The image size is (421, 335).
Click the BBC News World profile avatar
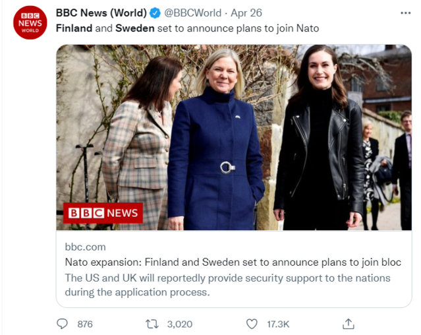pyautogui.click(x=30, y=22)
